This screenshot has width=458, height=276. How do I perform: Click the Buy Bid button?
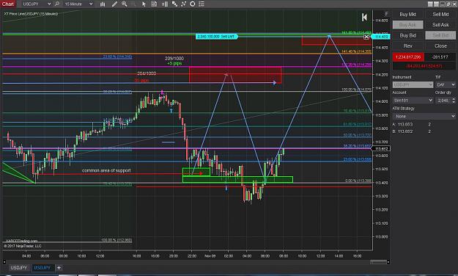pos(407,35)
